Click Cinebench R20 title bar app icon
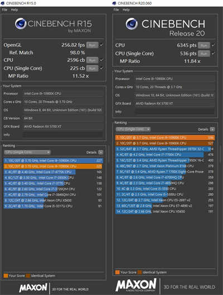 [114, 3]
